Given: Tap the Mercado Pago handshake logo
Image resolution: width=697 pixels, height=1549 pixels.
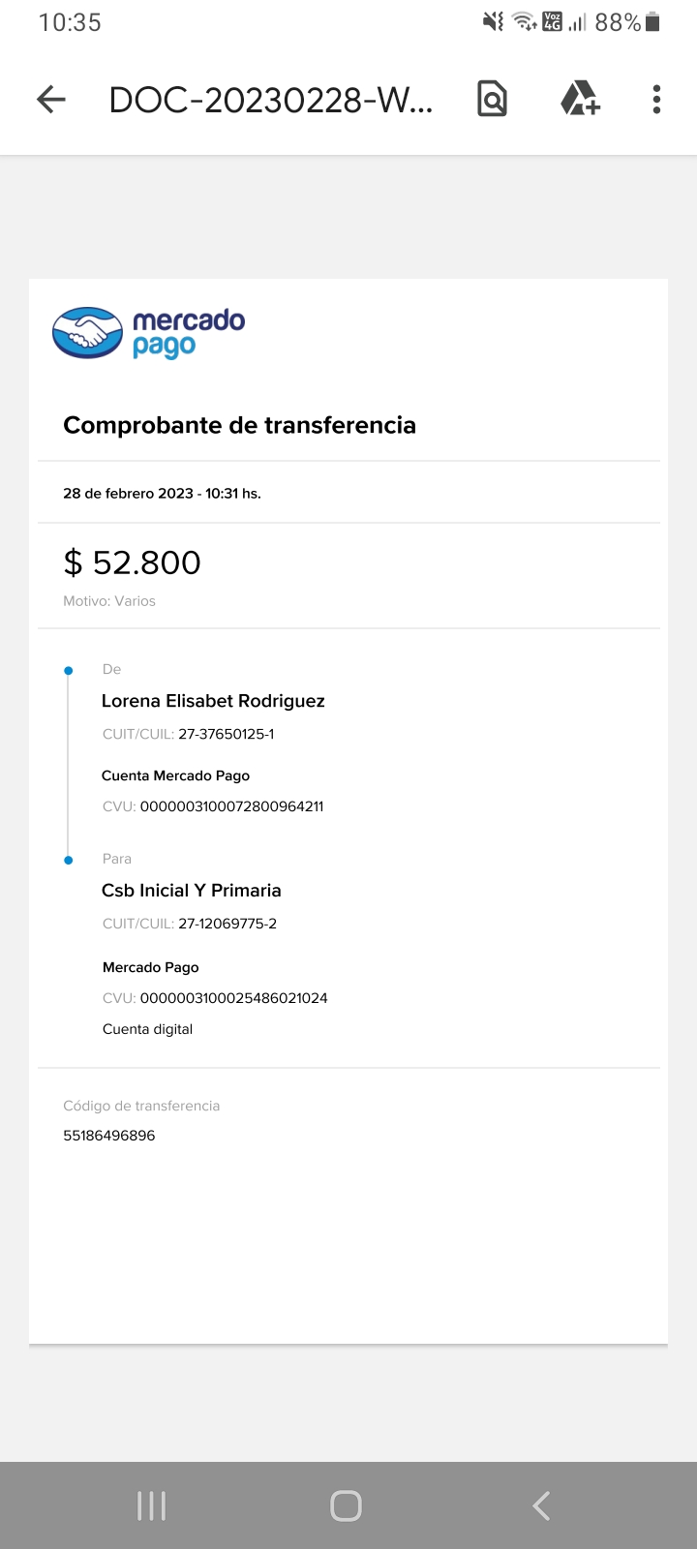Looking at the screenshot, I should pos(88,333).
